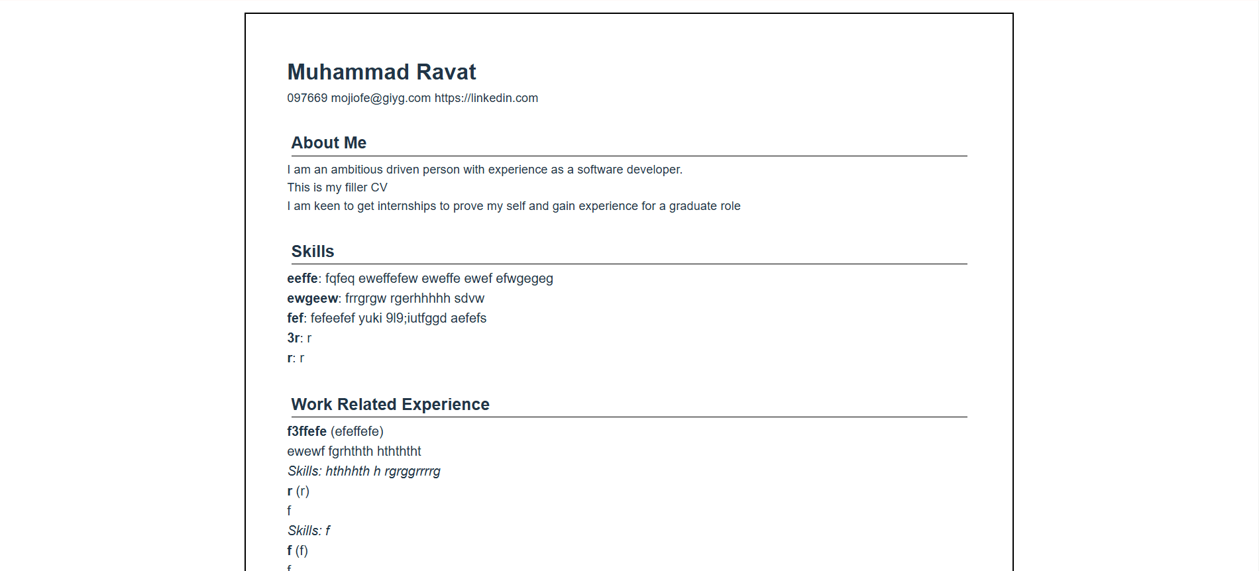Click the sentence about internships and graduate role
Screen dimensions: 1259x571
(x=514, y=206)
